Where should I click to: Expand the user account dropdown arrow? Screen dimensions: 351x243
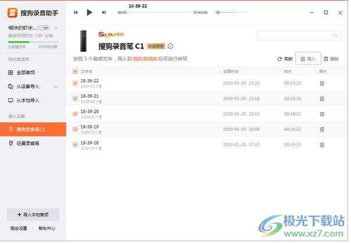tap(56, 28)
